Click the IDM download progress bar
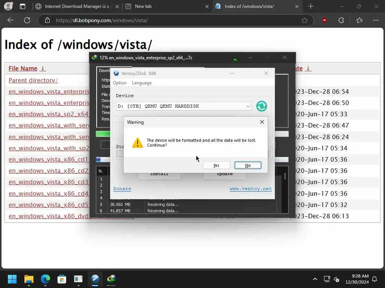The height and width of the screenshot is (288, 385). (103, 134)
